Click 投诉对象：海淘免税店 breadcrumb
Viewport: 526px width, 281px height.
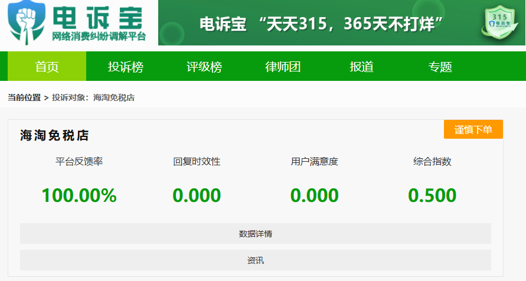(93, 97)
